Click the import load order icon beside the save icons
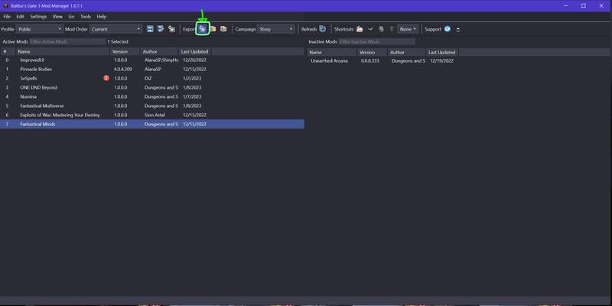 tap(171, 29)
